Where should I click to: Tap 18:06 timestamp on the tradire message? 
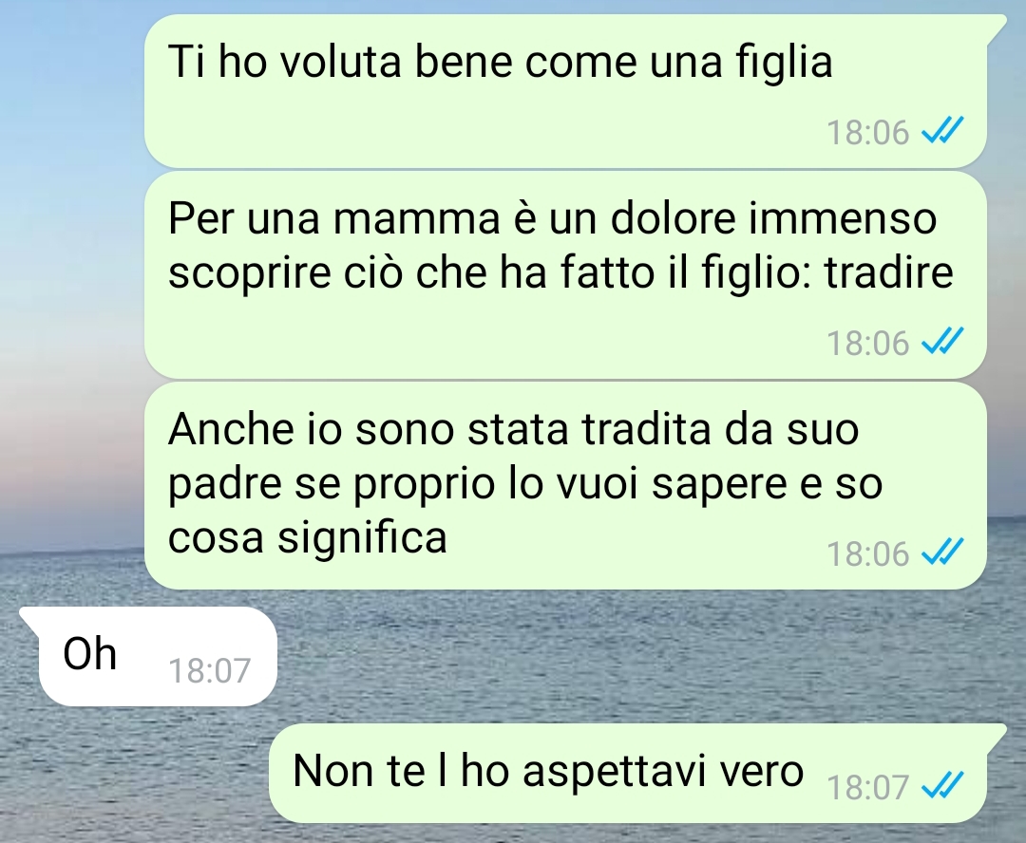(867, 343)
